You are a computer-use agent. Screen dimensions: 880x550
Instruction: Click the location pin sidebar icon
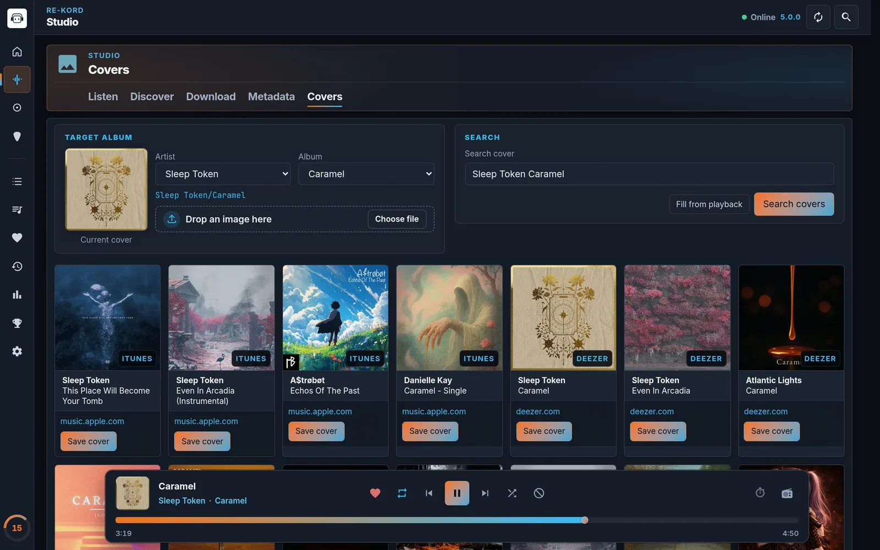17,136
